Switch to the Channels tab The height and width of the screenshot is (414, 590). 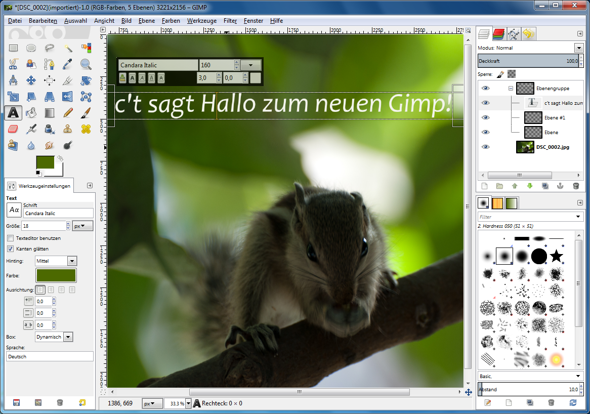[498, 34]
